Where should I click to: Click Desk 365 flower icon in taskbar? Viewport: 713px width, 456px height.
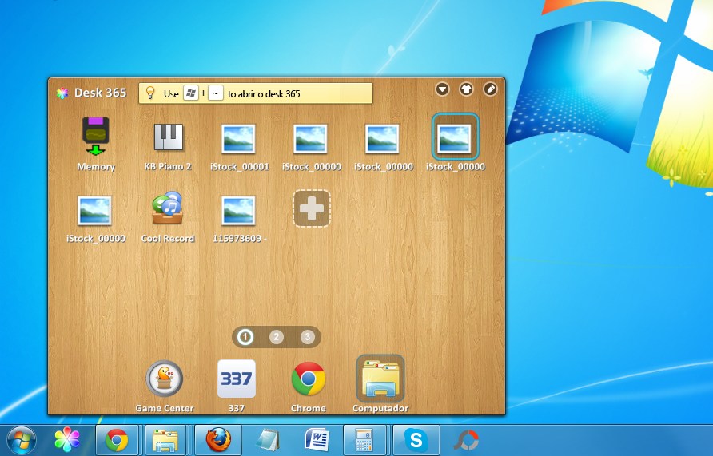pyautogui.click(x=67, y=440)
